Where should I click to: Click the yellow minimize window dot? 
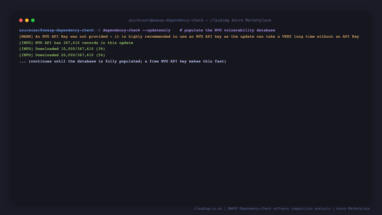[x=27, y=20]
